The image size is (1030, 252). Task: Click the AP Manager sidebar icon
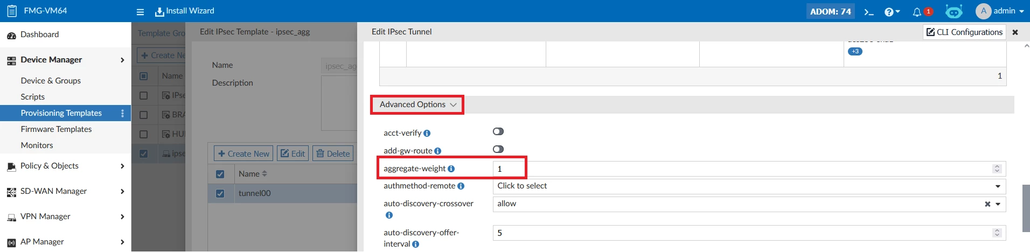coord(11,243)
